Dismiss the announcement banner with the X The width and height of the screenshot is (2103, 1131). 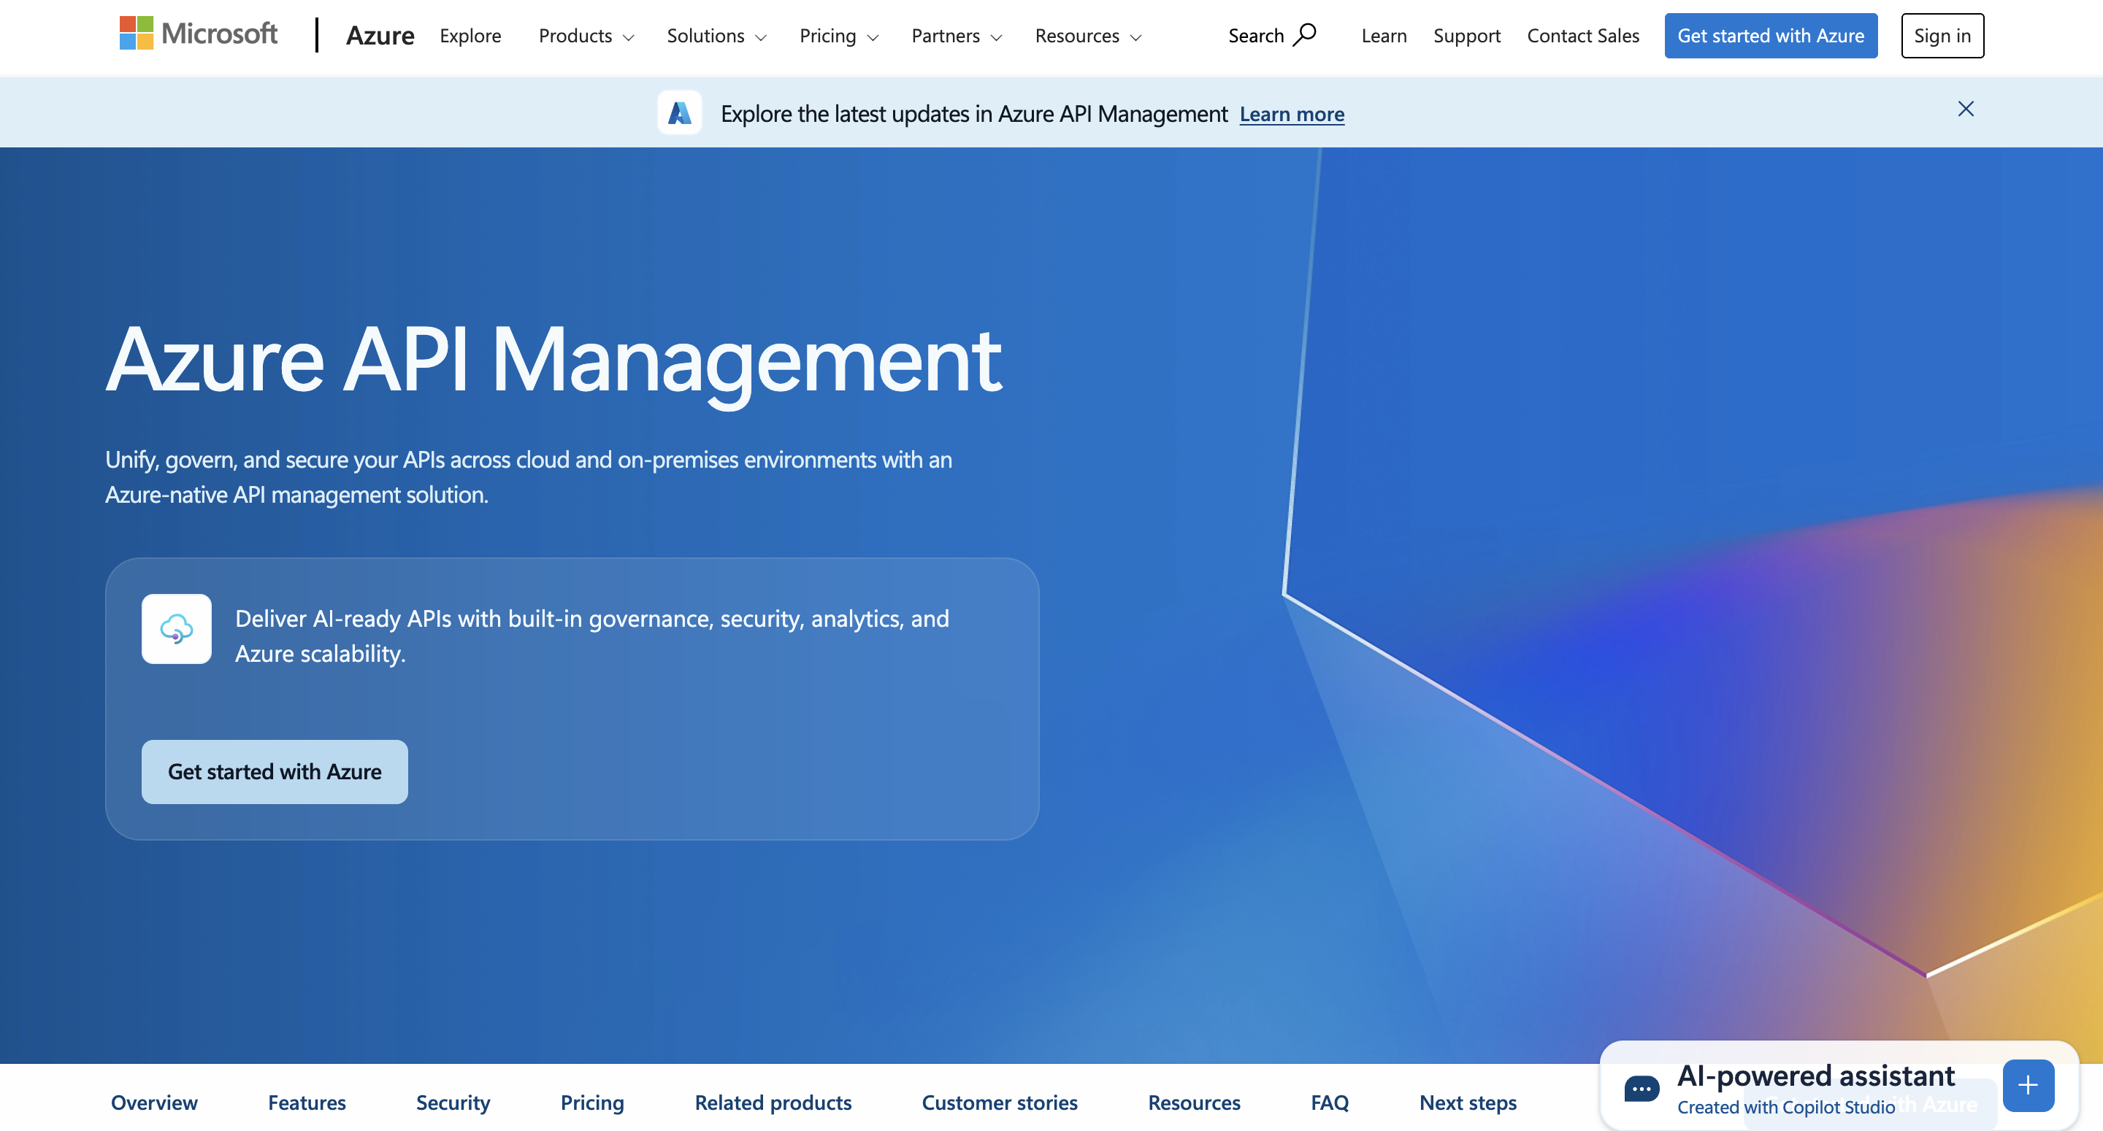[1965, 109]
